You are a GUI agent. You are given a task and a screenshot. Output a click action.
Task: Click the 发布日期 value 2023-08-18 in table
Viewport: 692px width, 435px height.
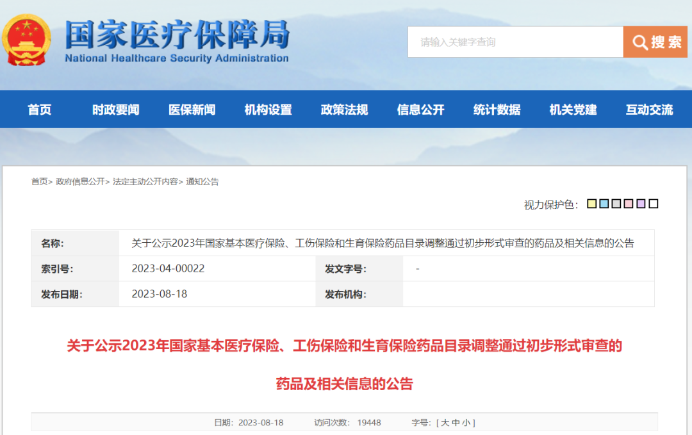click(x=160, y=294)
